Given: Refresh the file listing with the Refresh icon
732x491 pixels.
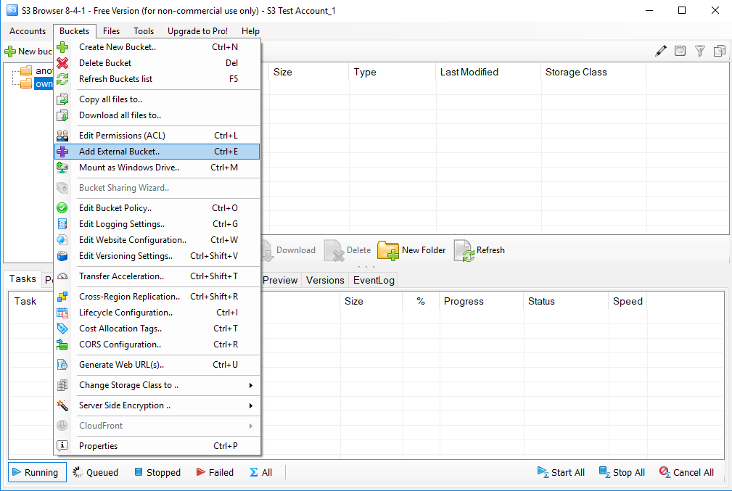Looking at the screenshot, I should point(480,250).
